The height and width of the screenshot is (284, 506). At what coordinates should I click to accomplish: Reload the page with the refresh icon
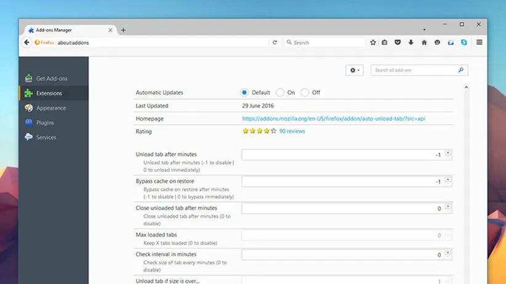[x=275, y=42]
